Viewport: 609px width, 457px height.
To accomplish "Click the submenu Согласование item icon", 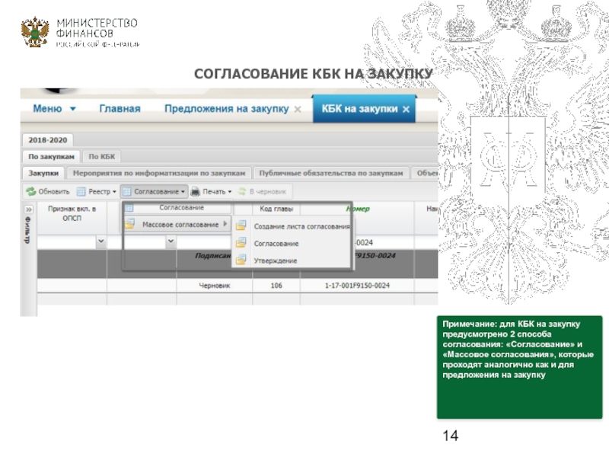I will 241,242.
